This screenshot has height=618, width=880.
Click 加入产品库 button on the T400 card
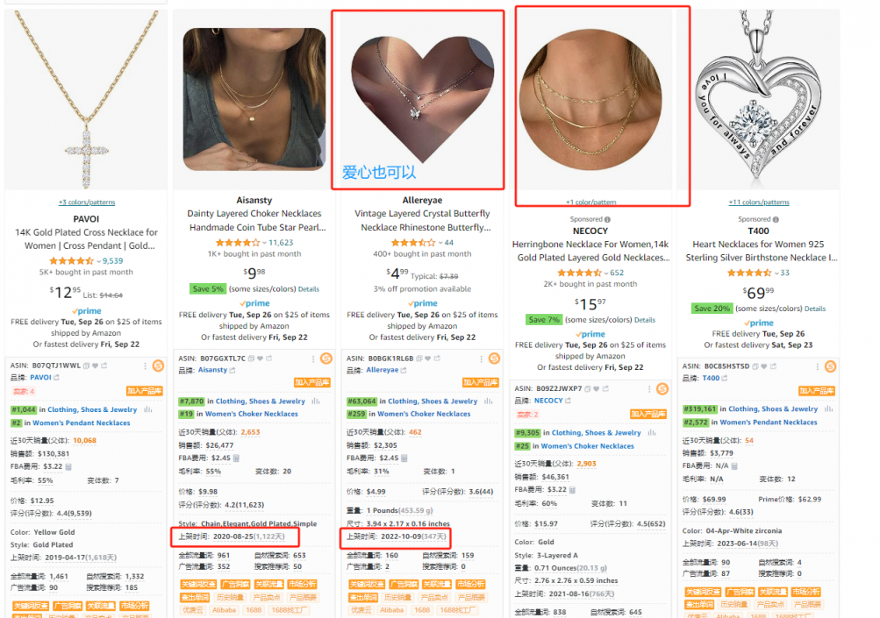click(817, 391)
